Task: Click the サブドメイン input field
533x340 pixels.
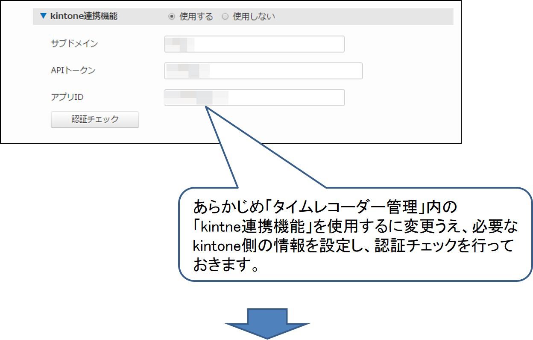Action: (x=254, y=44)
